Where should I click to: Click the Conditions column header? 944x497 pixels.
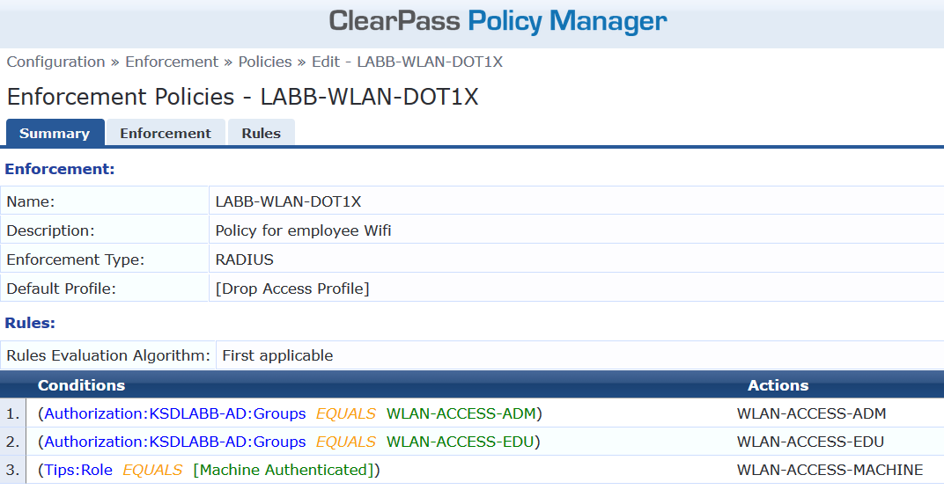[81, 385]
